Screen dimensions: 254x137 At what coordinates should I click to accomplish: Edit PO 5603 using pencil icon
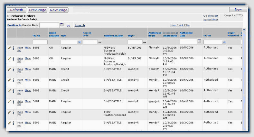coord(9,80)
